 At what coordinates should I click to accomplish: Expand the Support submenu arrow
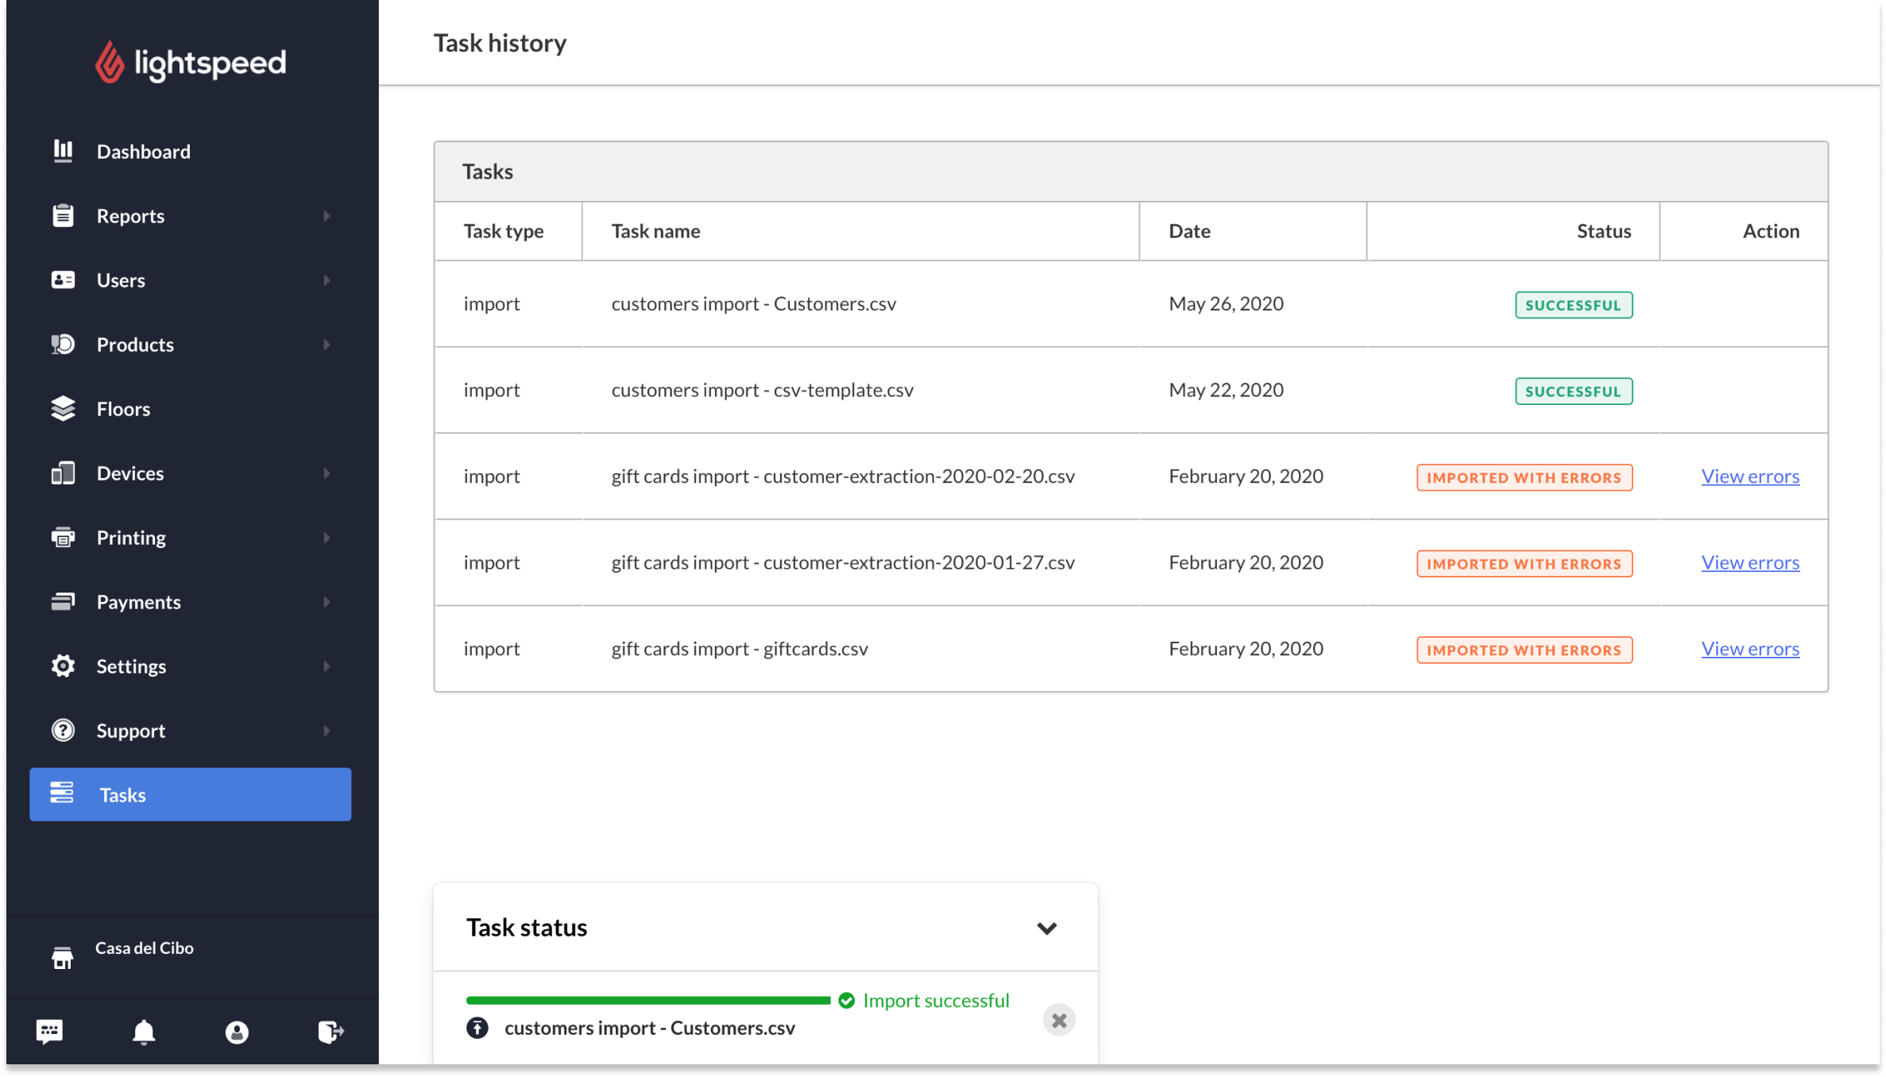[327, 731]
